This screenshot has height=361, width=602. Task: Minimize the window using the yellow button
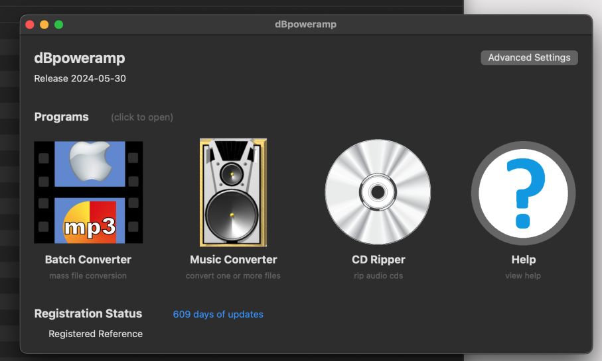tap(44, 25)
